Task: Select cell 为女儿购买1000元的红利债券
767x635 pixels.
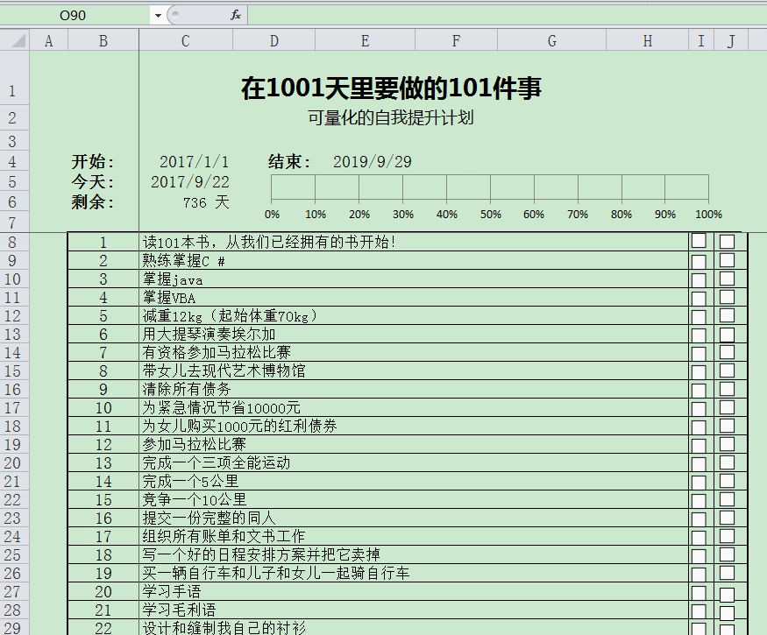Action: coord(414,426)
